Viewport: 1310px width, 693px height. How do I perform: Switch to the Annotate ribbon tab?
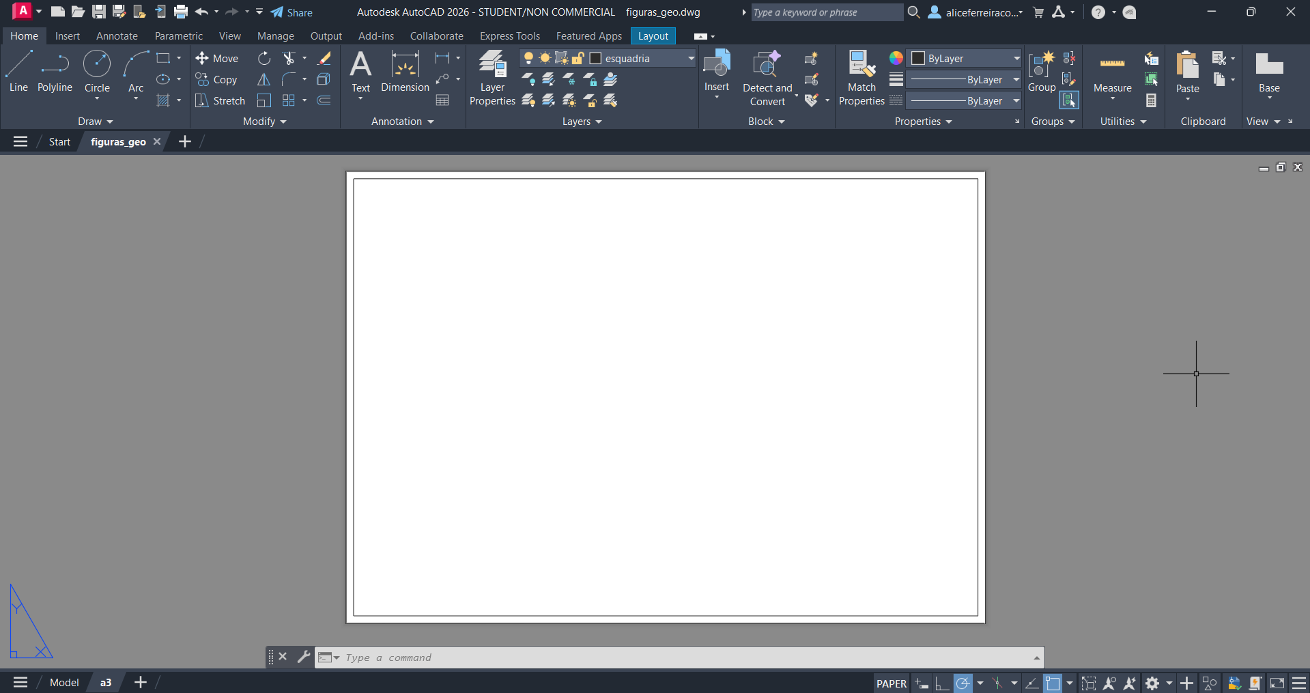click(x=117, y=36)
